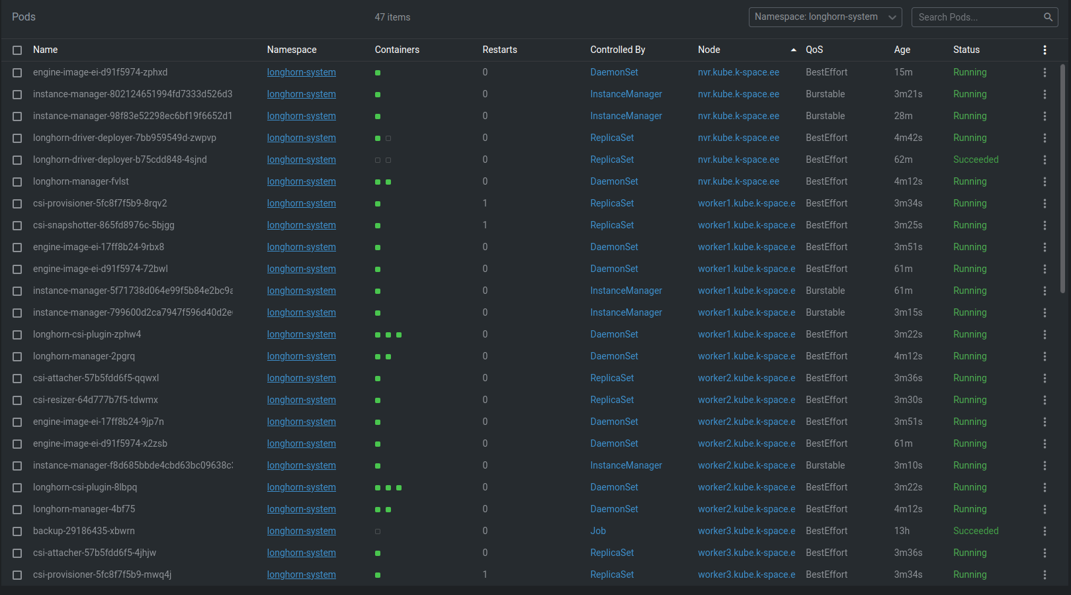The height and width of the screenshot is (595, 1071).
Task: Open actions menu for csi-resizer-64d777b7f5-tdwmx pod
Action: [1045, 400]
